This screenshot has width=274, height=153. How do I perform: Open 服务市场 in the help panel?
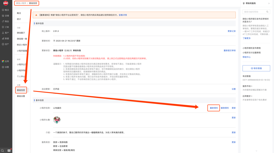(247, 86)
